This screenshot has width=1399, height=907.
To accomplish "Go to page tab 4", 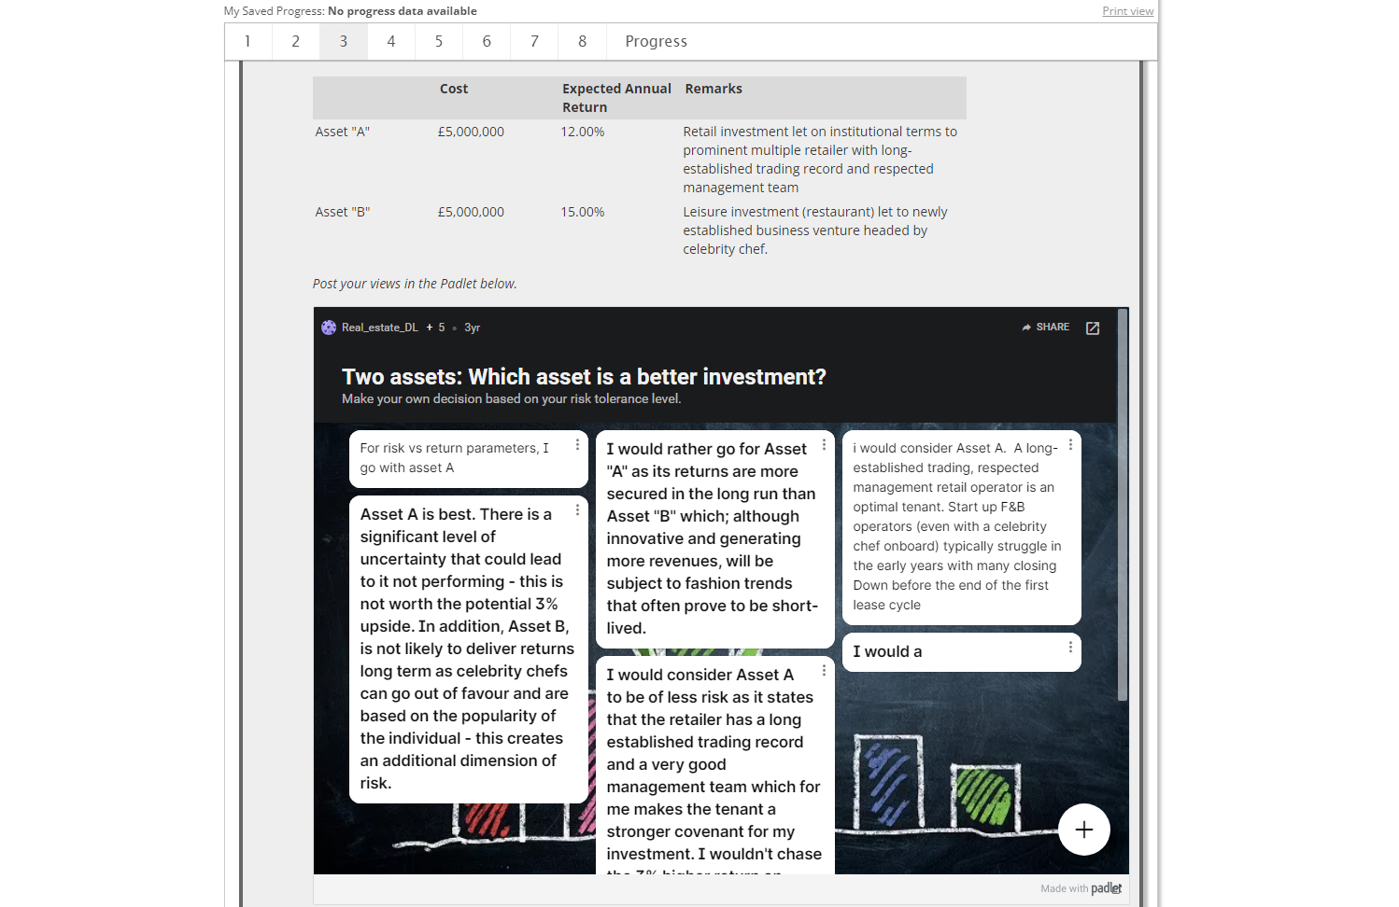I will pyautogui.click(x=390, y=41).
